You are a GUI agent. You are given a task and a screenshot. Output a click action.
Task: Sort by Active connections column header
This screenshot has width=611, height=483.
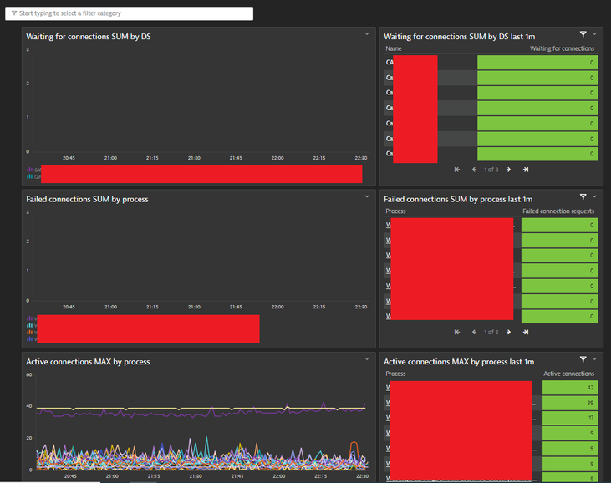pos(568,374)
